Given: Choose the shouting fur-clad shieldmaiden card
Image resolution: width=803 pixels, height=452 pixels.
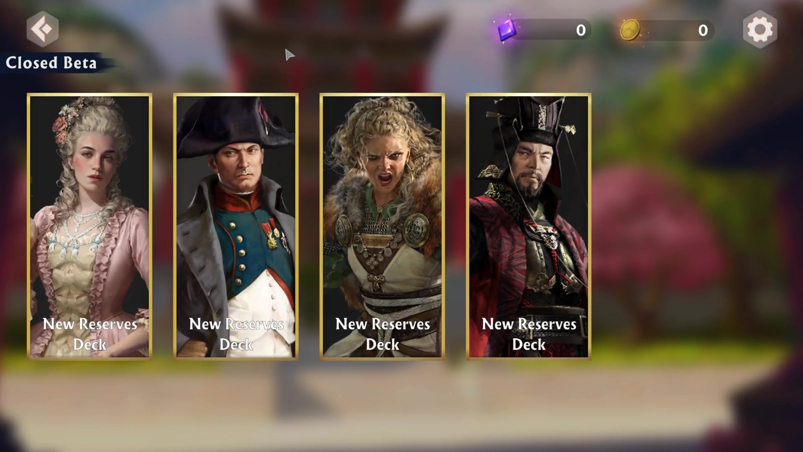Looking at the screenshot, I should click(x=382, y=226).
